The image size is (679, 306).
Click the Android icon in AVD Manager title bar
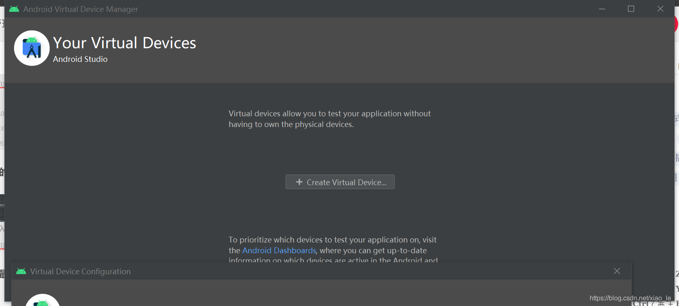point(14,9)
